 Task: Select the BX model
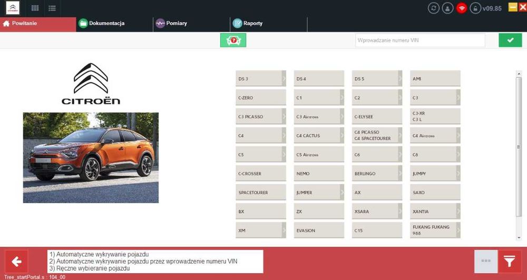pos(261,212)
